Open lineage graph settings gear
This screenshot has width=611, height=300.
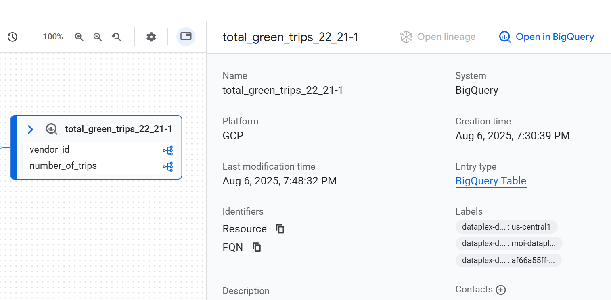pyautogui.click(x=151, y=37)
